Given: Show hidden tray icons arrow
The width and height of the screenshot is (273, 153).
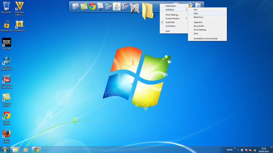Looking at the screenshot, I should (x=238, y=150).
